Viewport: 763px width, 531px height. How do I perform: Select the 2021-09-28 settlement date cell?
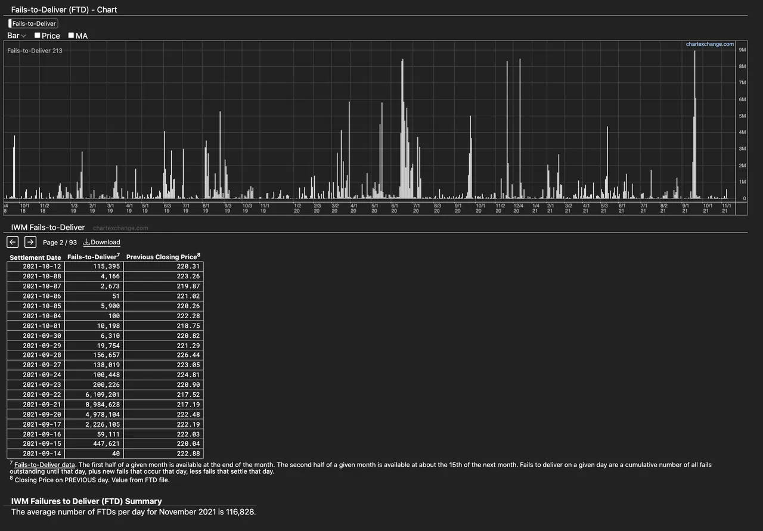[36, 355]
